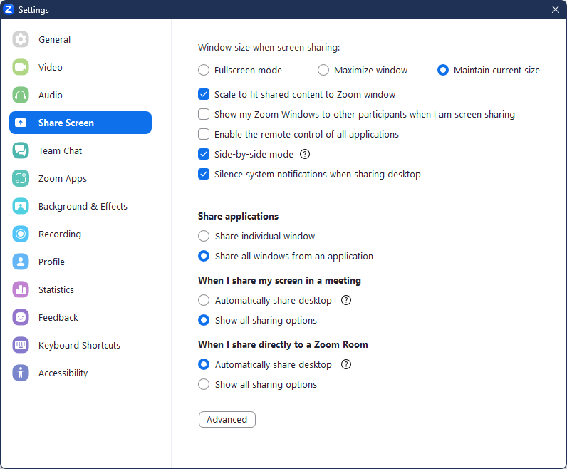Click the Zoom Apps icon
Viewport: 567px width, 469px height.
(x=21, y=178)
